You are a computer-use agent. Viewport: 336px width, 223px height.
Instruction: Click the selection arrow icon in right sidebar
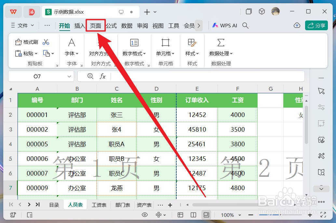click(x=321, y=91)
